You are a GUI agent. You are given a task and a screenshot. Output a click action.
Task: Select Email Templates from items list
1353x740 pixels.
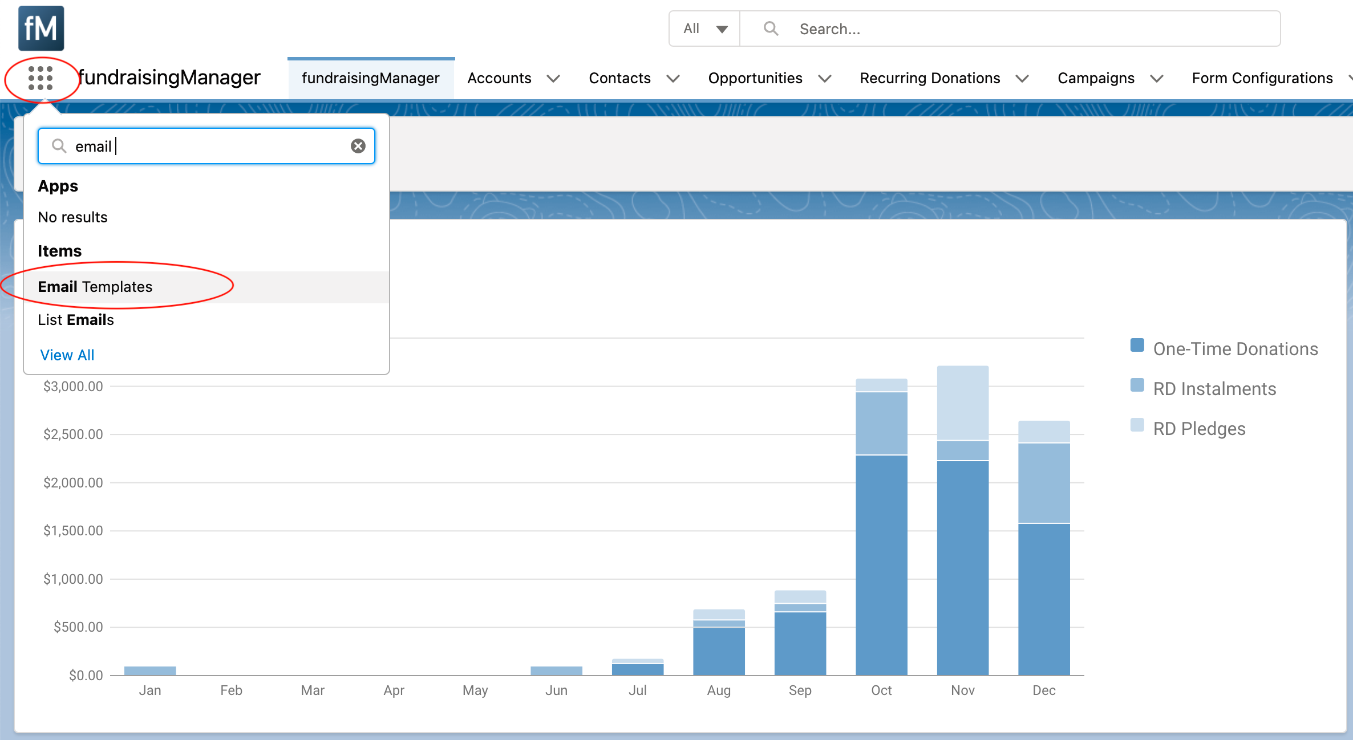(x=95, y=287)
